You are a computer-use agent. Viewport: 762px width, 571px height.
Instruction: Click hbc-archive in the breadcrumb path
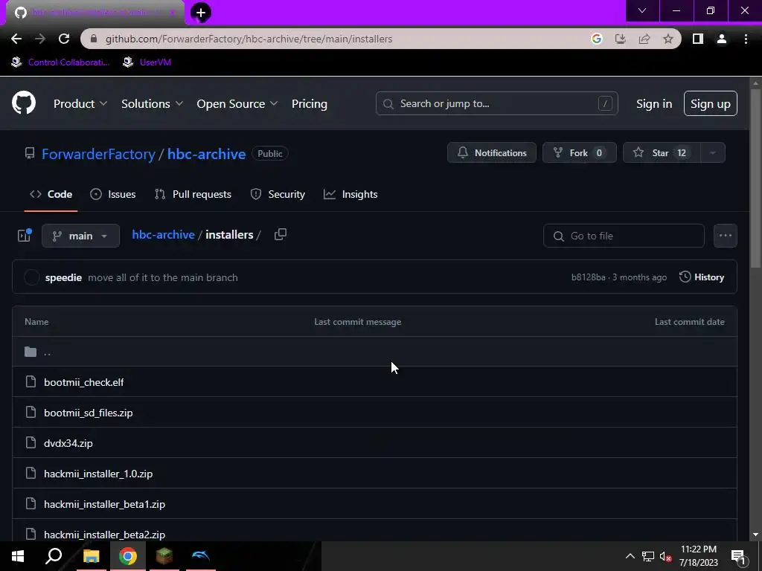coord(163,234)
